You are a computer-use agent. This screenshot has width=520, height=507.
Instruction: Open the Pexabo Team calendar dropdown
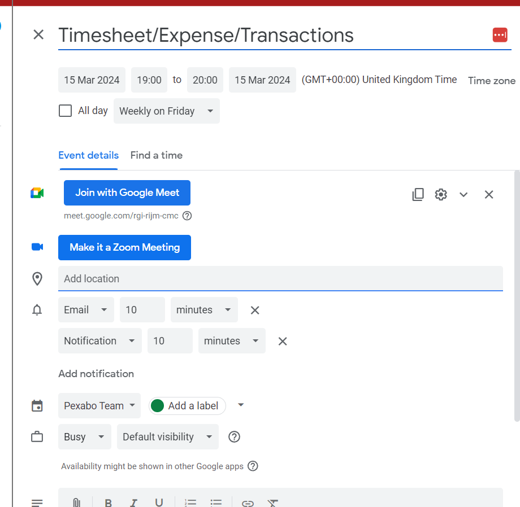[99, 406]
